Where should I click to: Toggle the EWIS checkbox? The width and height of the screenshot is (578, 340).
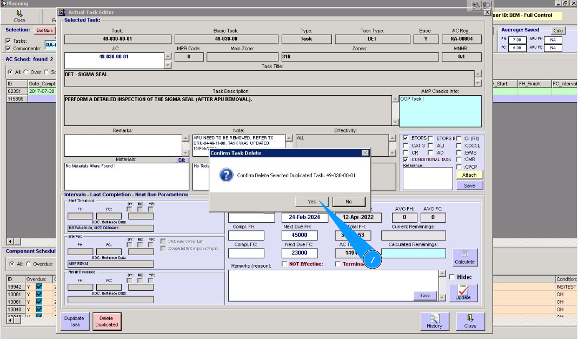click(459, 152)
